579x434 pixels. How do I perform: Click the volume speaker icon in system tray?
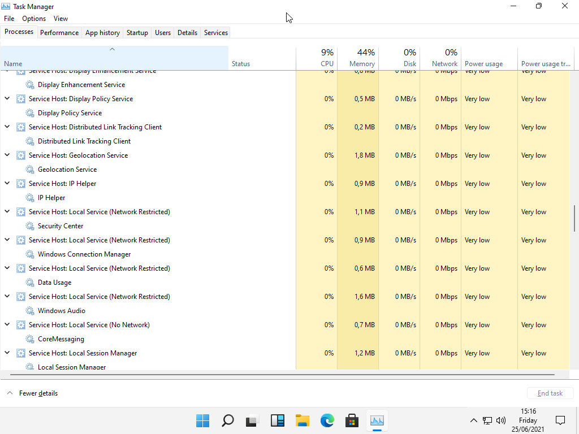[x=500, y=420]
